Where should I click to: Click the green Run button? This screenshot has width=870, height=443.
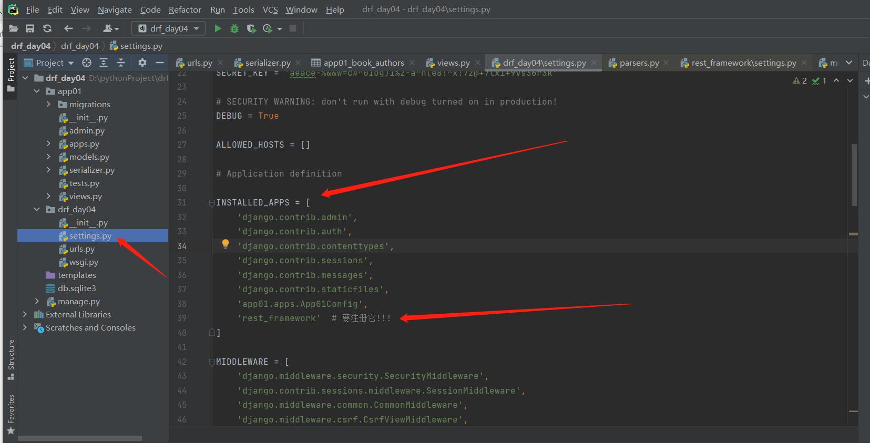click(218, 28)
